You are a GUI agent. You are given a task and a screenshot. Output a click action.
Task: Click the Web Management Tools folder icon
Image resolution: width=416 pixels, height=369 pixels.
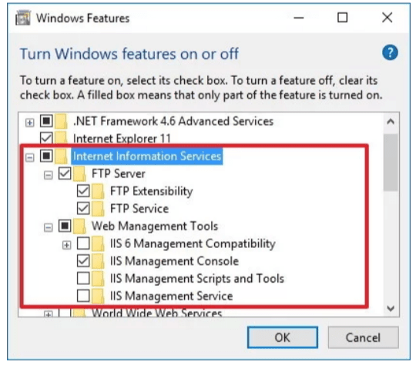pos(79,226)
